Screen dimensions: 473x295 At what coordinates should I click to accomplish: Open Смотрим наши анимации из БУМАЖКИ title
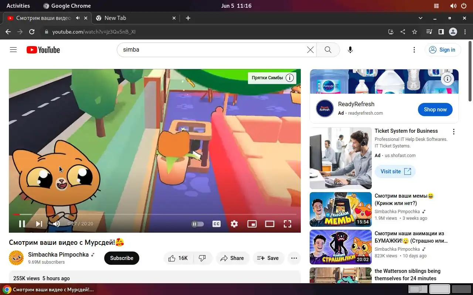click(x=411, y=237)
